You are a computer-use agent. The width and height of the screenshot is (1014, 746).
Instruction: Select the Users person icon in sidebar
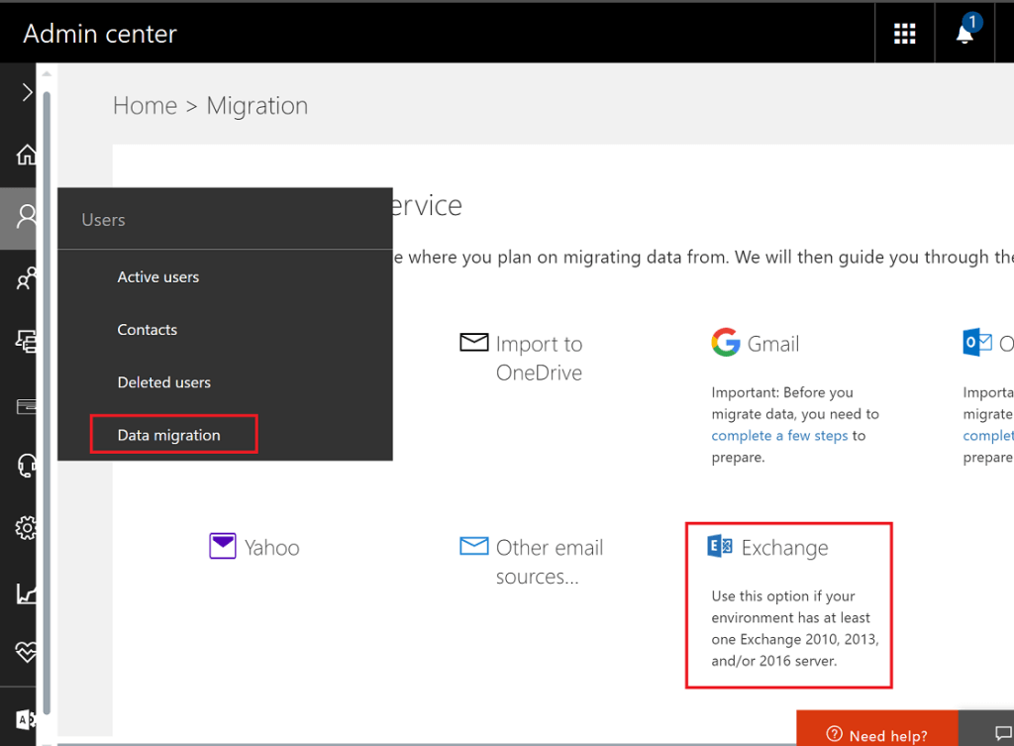[26, 217]
